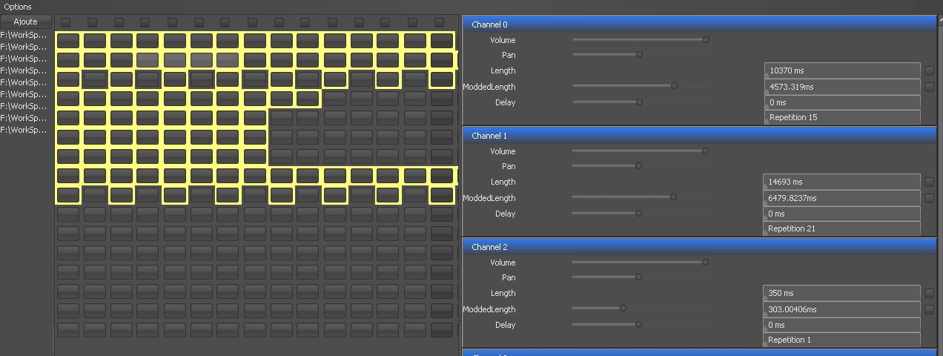Viewport: 943px width, 356px height.
Task: Click the Channel 0 Volume slider handle
Action: (706, 40)
